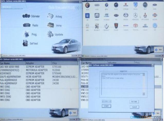Open the Radio function

pos(31,25)
